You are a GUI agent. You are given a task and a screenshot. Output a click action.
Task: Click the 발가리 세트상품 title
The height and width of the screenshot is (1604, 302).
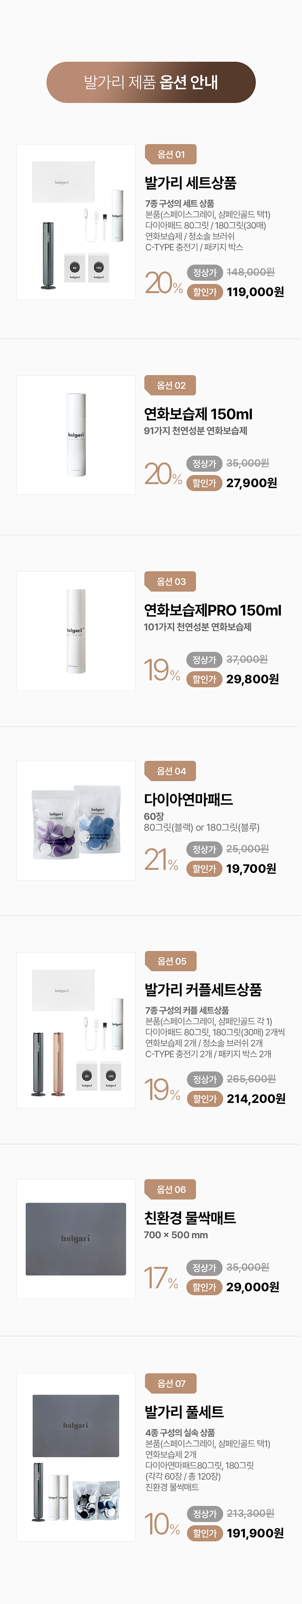tap(191, 182)
